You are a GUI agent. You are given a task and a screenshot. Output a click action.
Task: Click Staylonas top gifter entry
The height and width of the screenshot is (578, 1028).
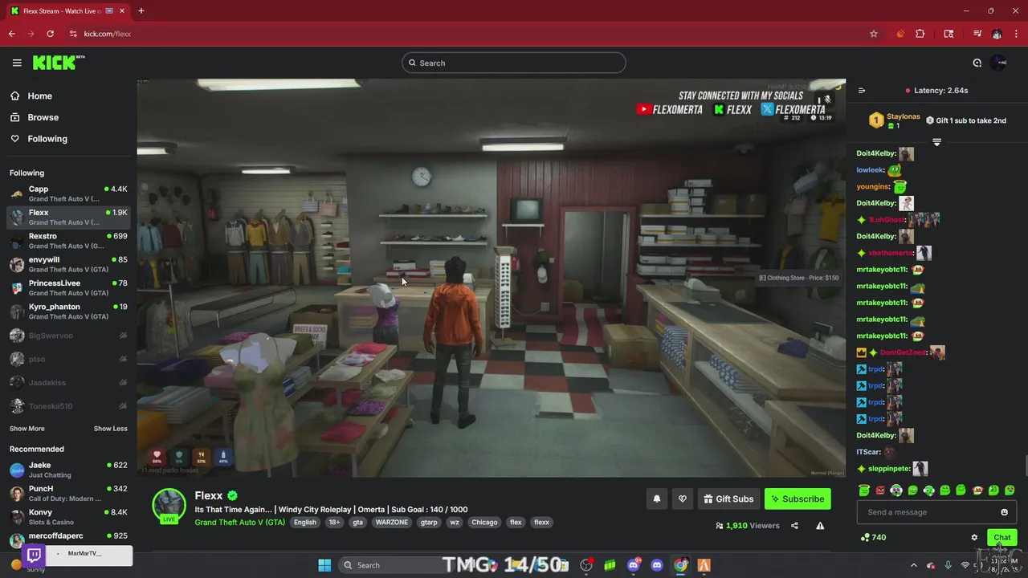pyautogui.click(x=895, y=120)
